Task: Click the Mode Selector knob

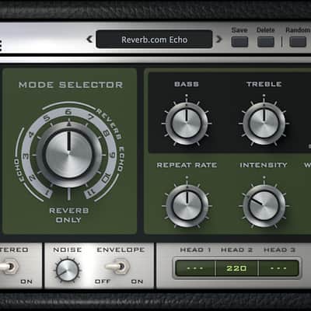Action: click(x=68, y=155)
